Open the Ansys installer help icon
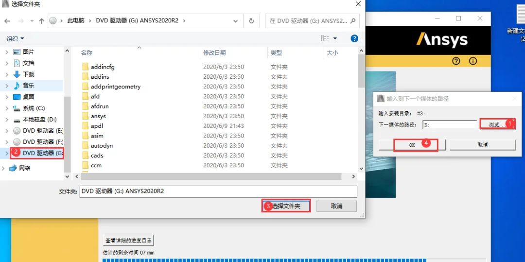Image resolution: width=525 pixels, height=262 pixels. pos(456,61)
